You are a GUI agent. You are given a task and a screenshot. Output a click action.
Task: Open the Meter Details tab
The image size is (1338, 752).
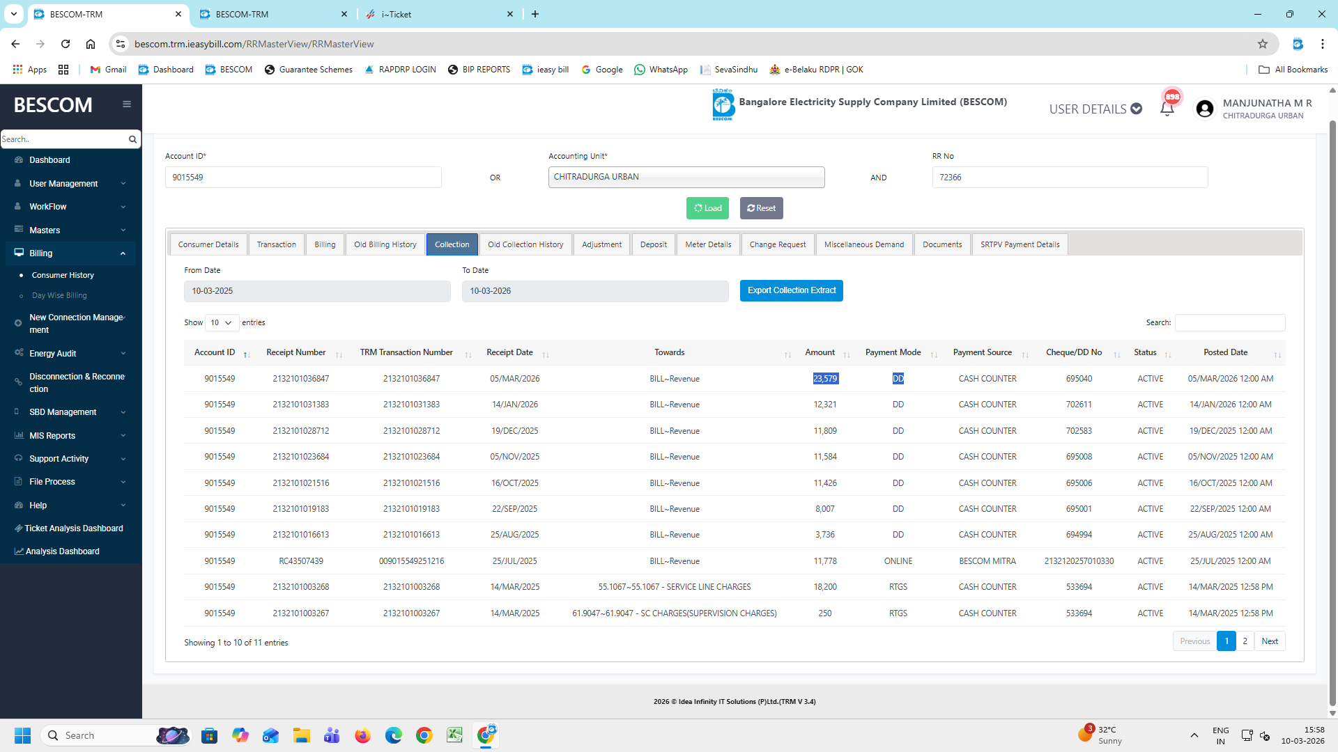pos(707,245)
